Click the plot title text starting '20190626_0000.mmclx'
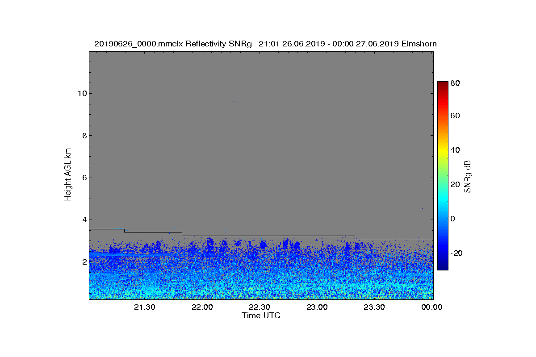536x357 pixels. (265, 44)
